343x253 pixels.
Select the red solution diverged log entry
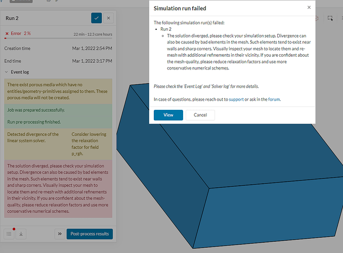click(x=59, y=188)
